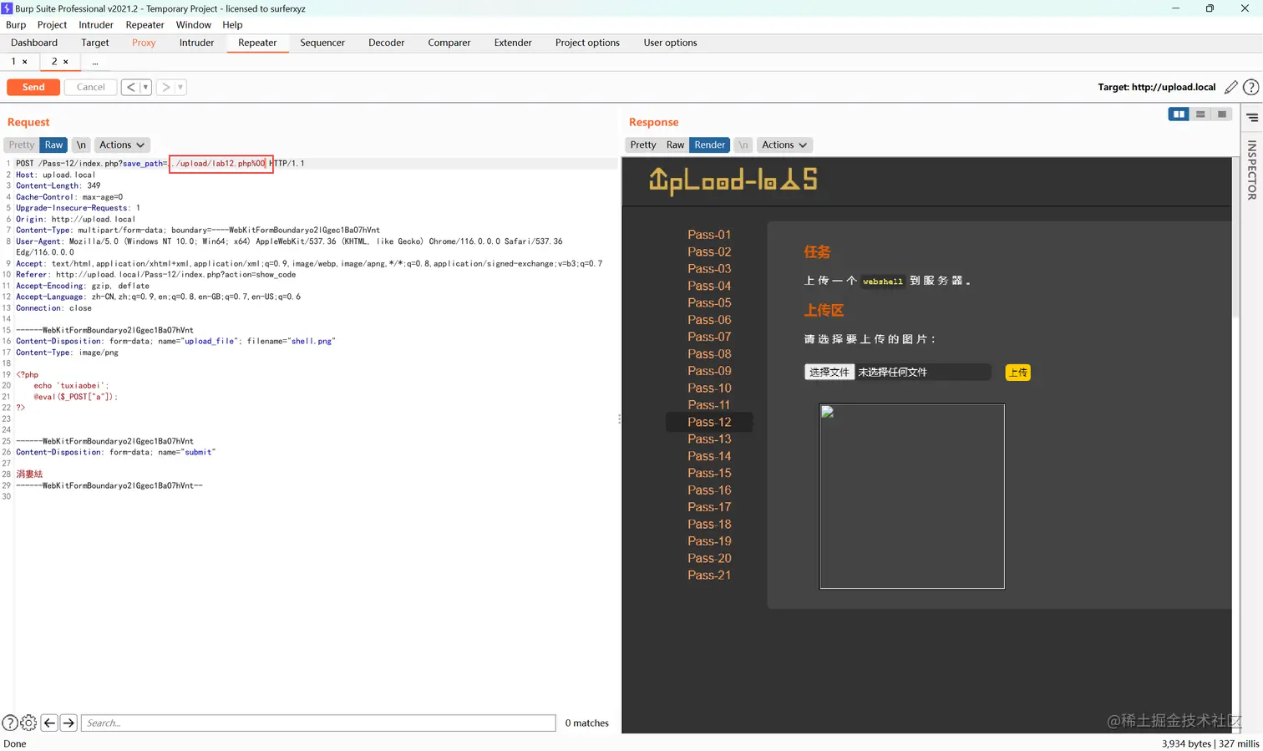Click save_path parameter in request line
The width and height of the screenshot is (1263, 751).
tap(144, 164)
